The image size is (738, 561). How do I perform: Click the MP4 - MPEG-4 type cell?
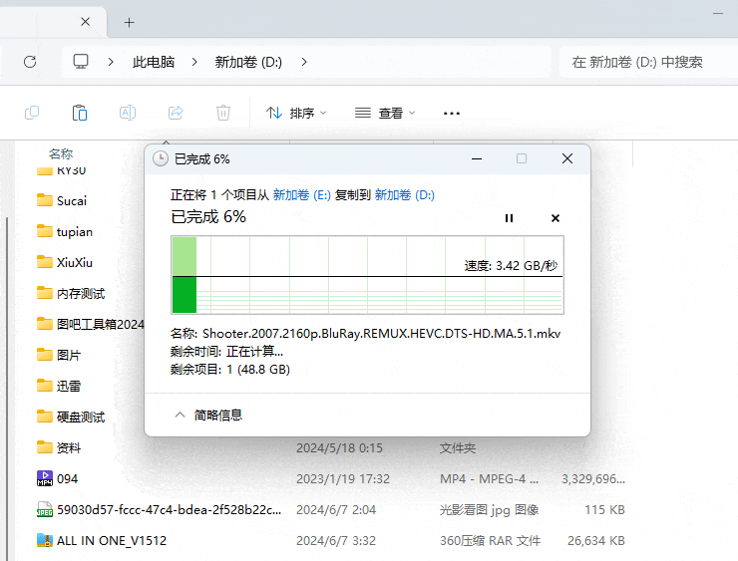[x=489, y=479]
